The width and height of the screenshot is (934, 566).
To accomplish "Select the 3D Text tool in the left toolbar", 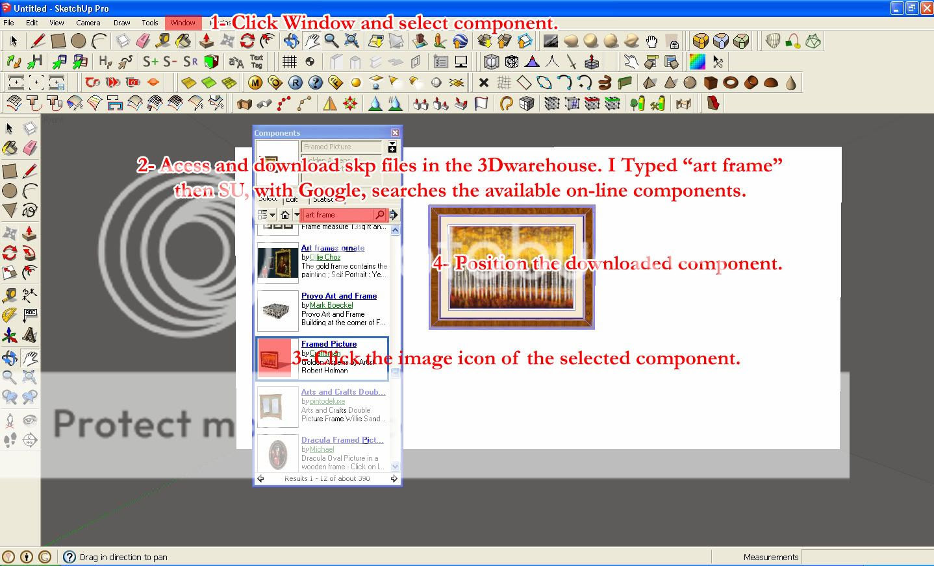I will (30, 336).
